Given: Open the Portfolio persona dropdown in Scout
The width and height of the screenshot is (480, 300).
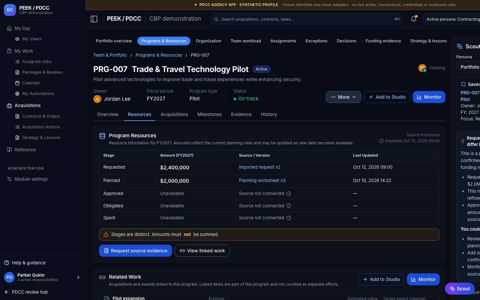Looking at the screenshot, I should pyautogui.click(x=468, y=67).
